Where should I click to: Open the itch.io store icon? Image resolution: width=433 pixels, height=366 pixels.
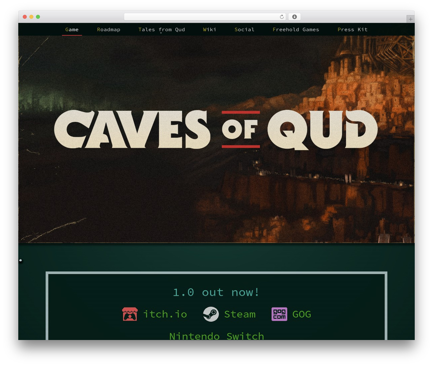pos(130,314)
